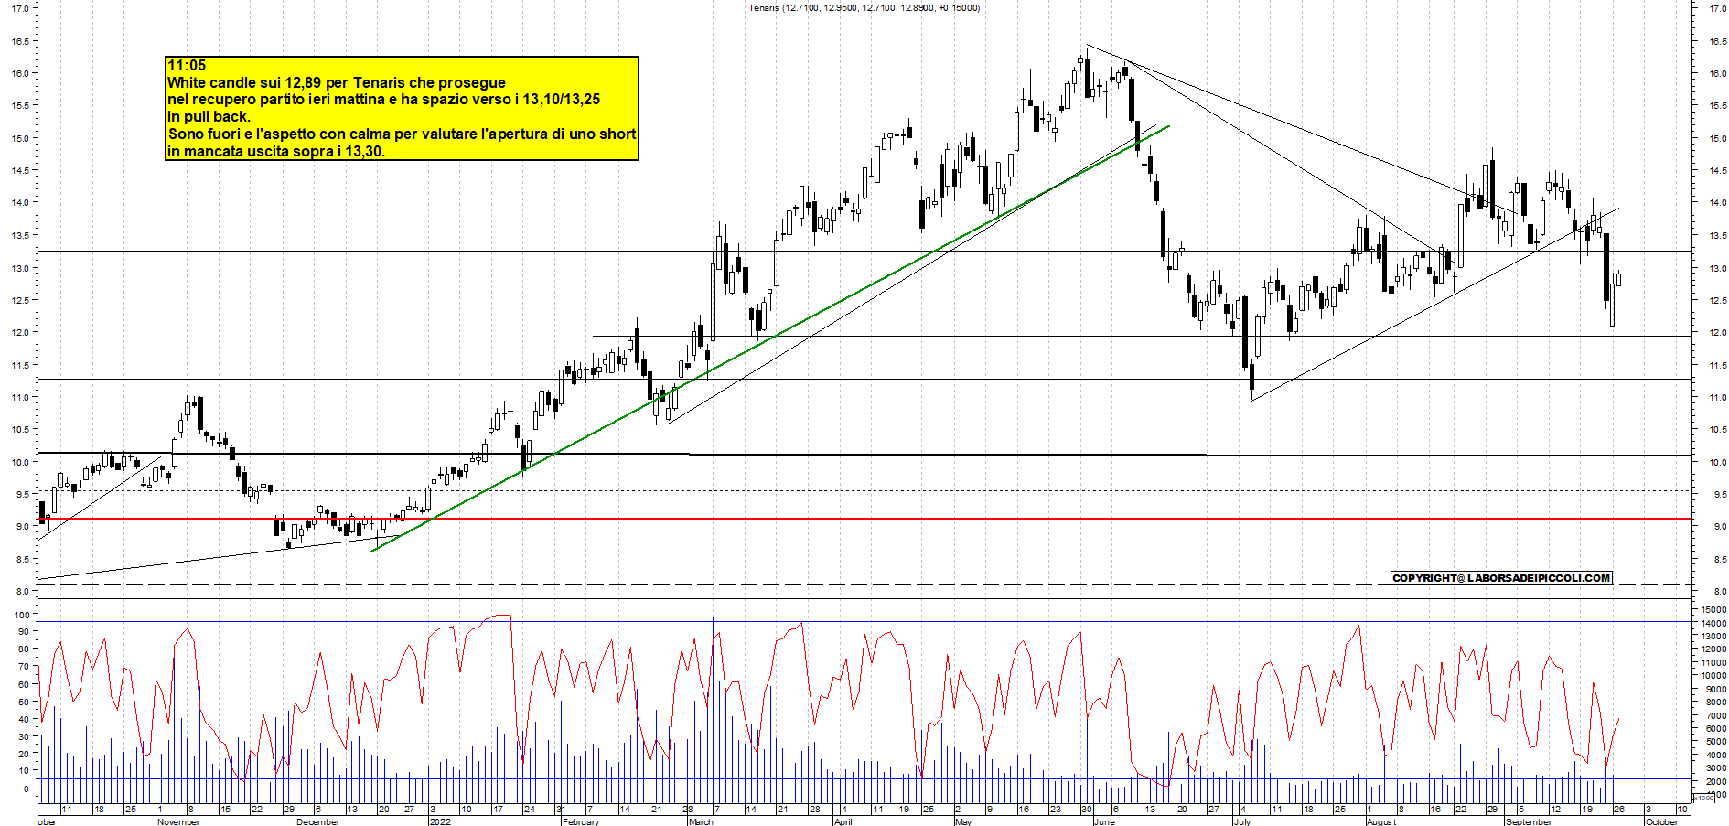Click the '100' oscillator scale value

(22, 615)
